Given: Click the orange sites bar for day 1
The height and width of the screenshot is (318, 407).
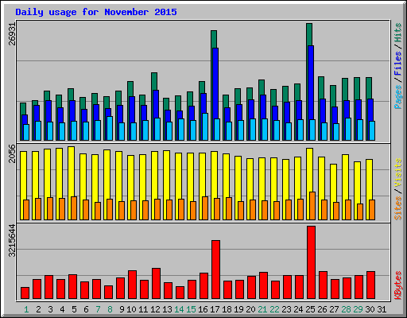Looking at the screenshot, I should [26, 210].
